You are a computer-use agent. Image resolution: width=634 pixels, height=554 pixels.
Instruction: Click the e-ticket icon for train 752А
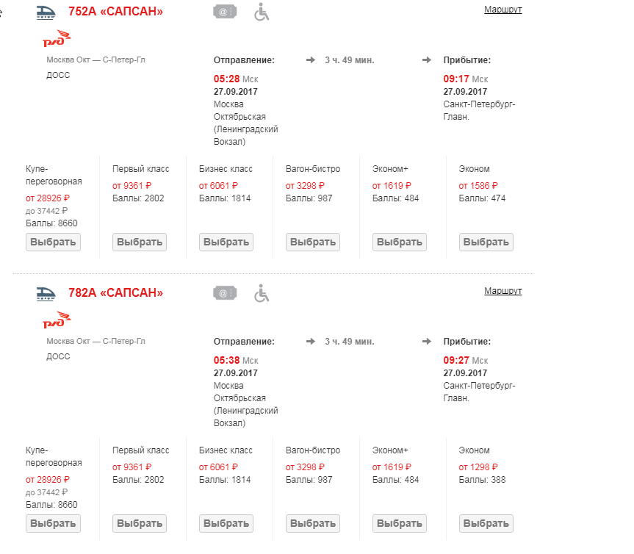click(225, 12)
